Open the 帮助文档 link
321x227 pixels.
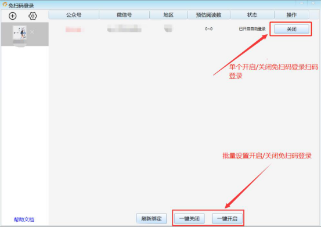(24, 219)
